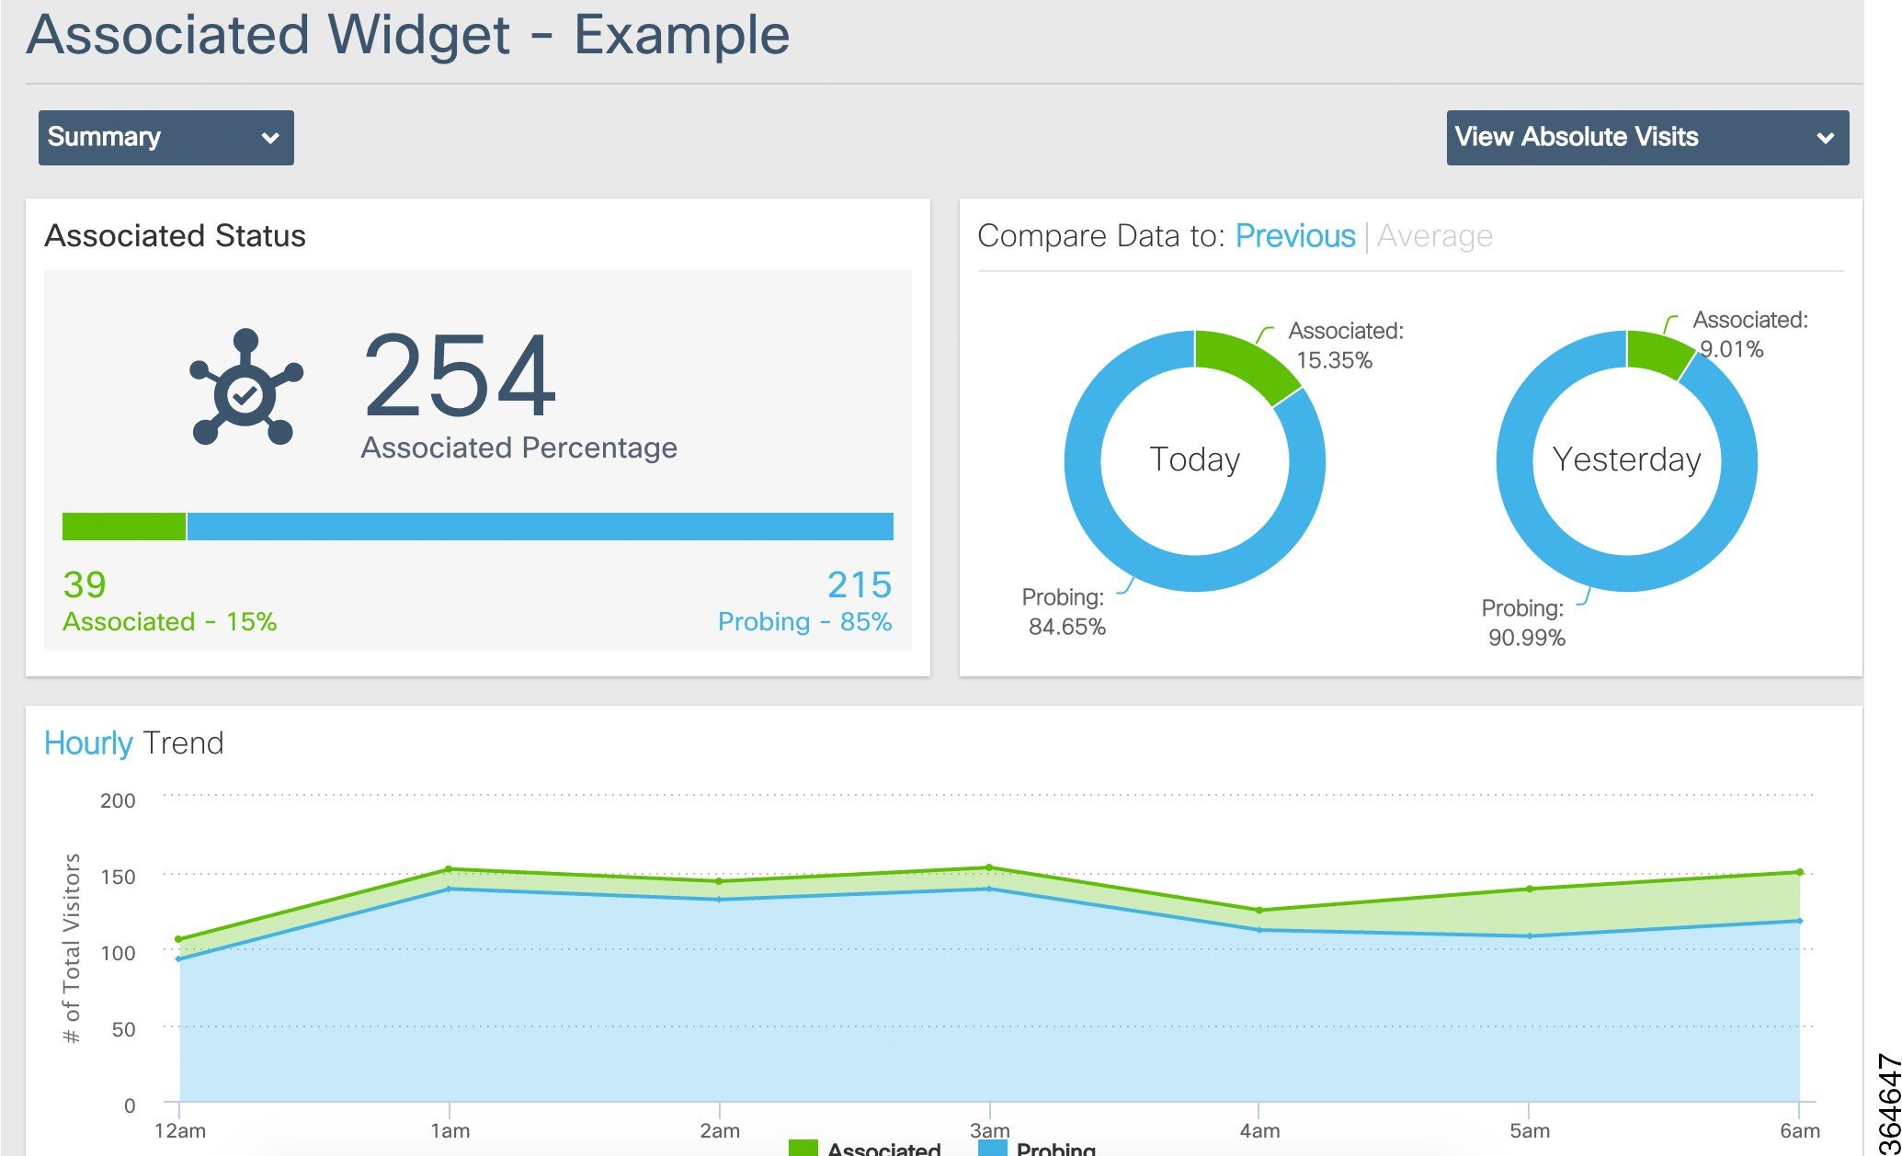
Task: Click the Hourly trend link
Action: [88, 742]
